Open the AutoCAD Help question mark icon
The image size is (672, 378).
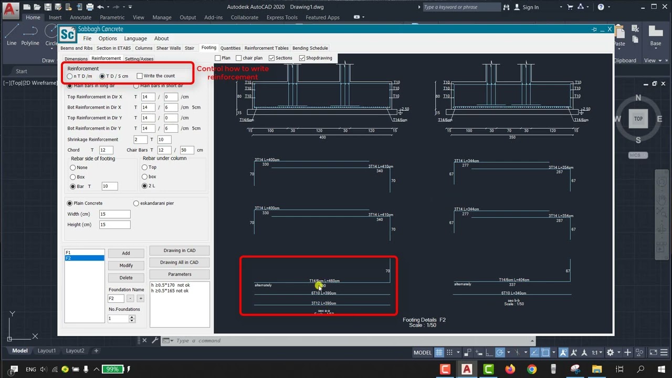601,7
